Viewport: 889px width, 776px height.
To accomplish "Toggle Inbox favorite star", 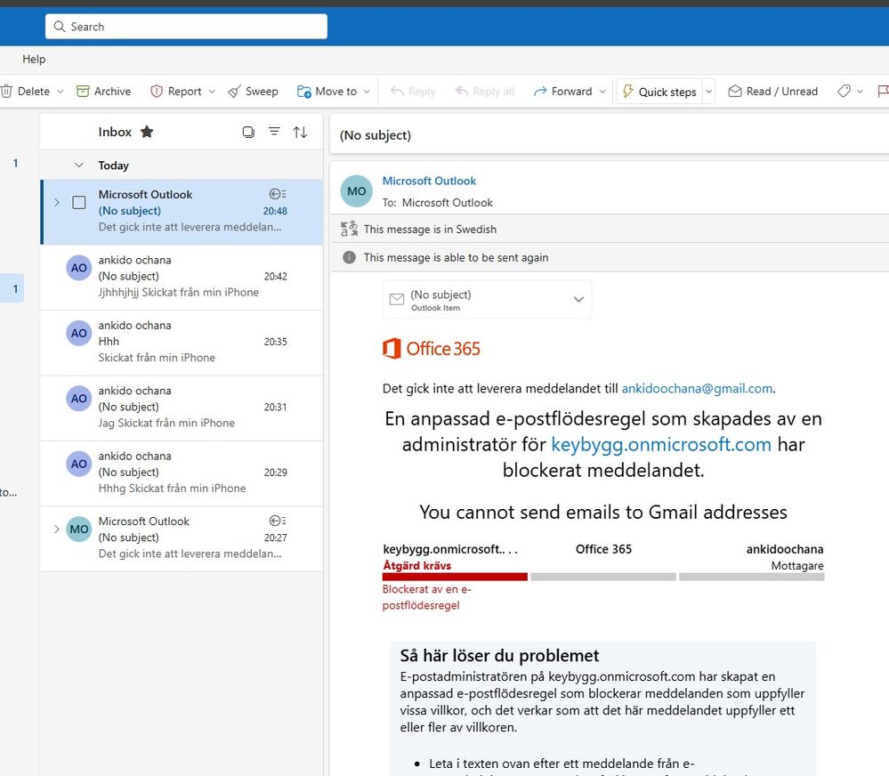I will coord(147,132).
